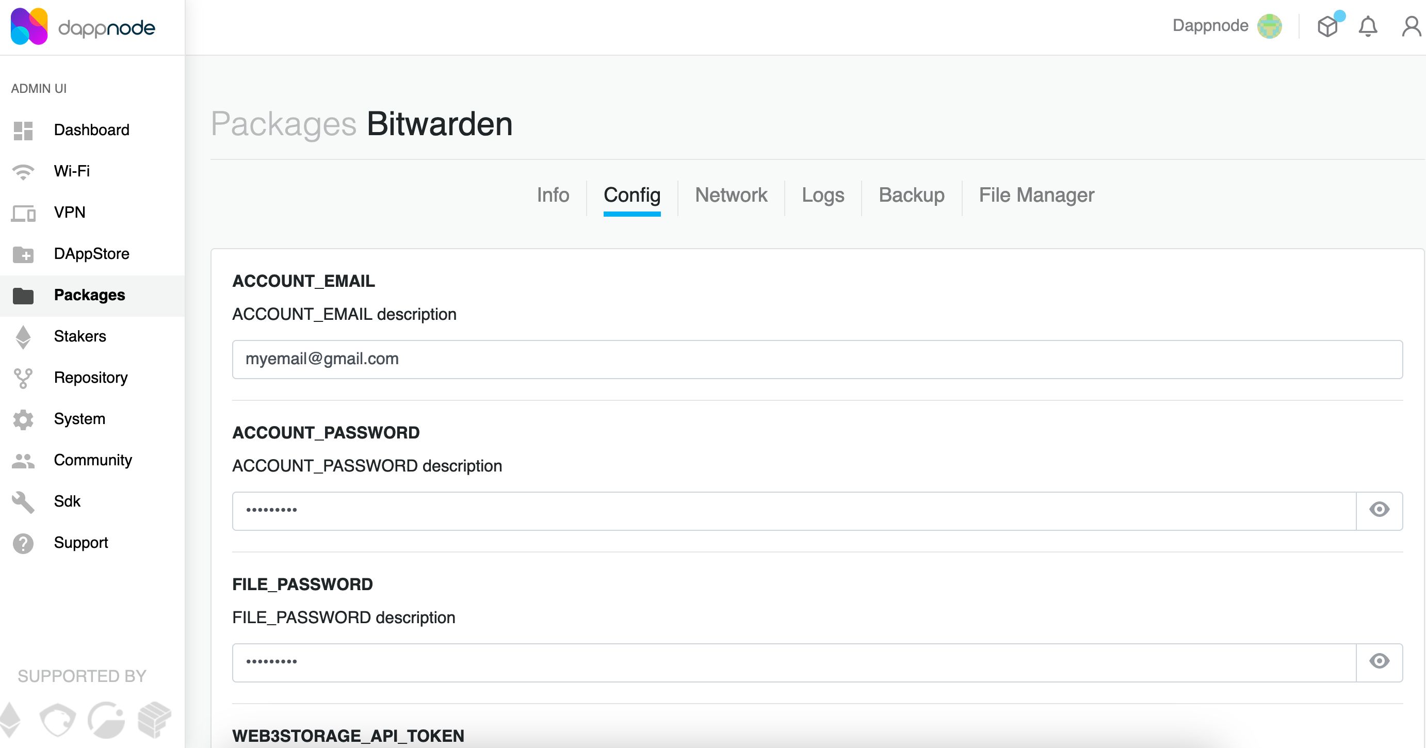
Task: Click the Support question mark icon
Action: tap(23, 543)
